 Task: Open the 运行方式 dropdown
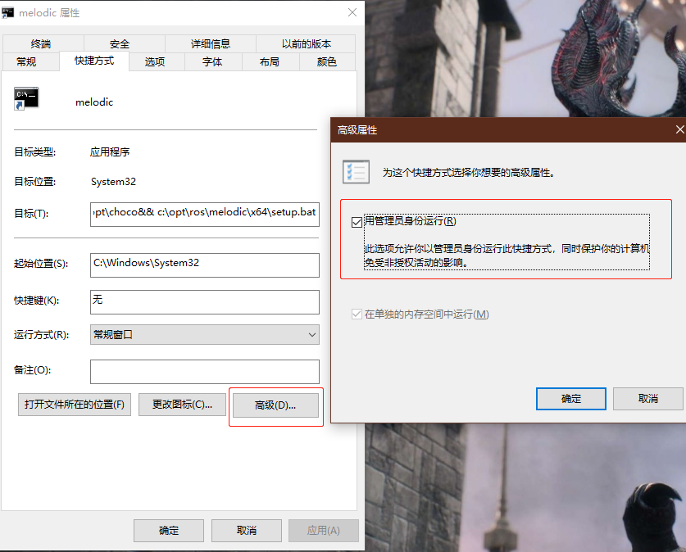pos(311,334)
